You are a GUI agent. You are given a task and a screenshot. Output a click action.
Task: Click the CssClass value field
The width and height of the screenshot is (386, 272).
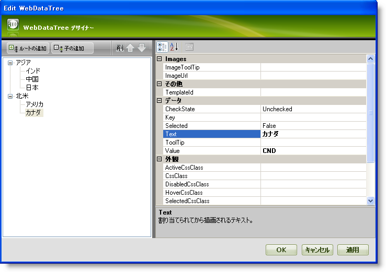click(313, 176)
